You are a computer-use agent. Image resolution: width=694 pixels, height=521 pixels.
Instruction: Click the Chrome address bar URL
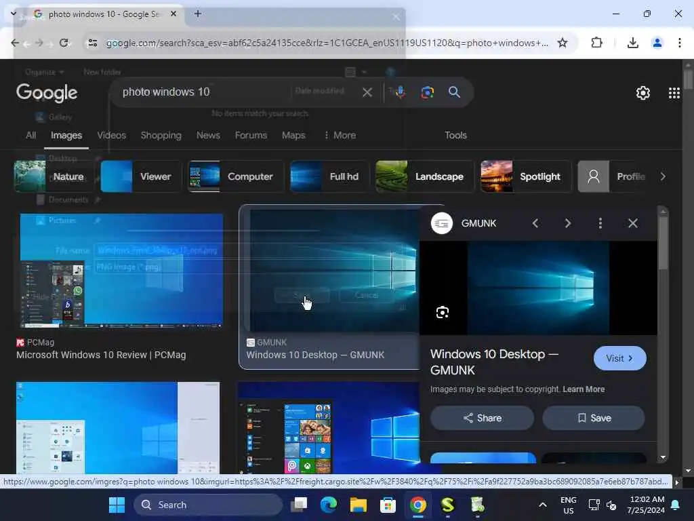tap(327, 43)
